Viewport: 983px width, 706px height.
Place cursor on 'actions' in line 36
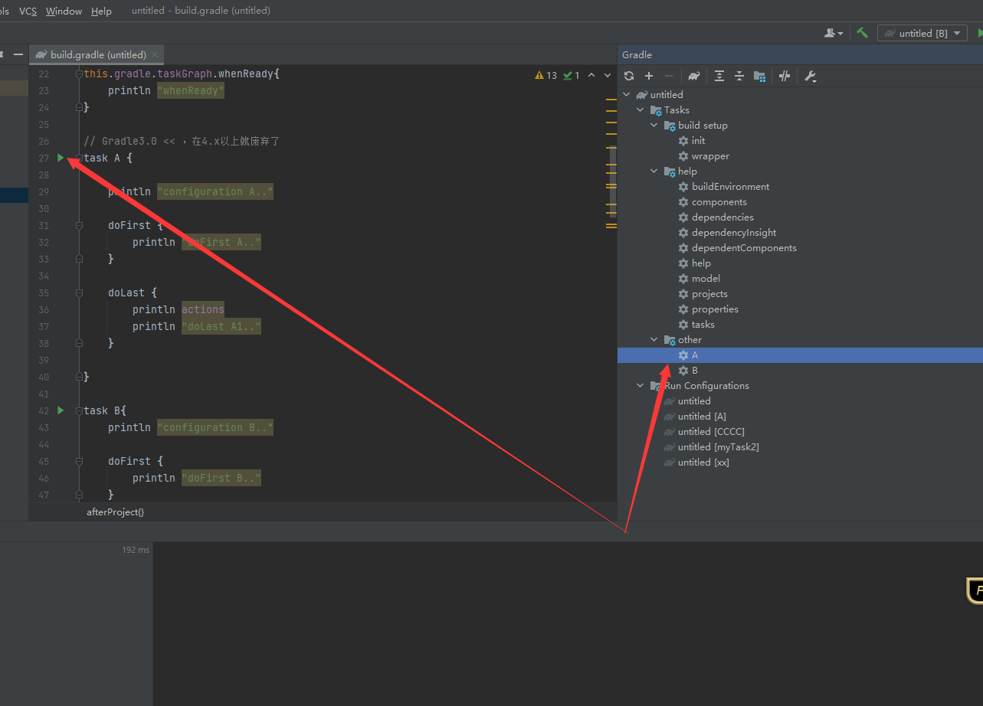(203, 309)
